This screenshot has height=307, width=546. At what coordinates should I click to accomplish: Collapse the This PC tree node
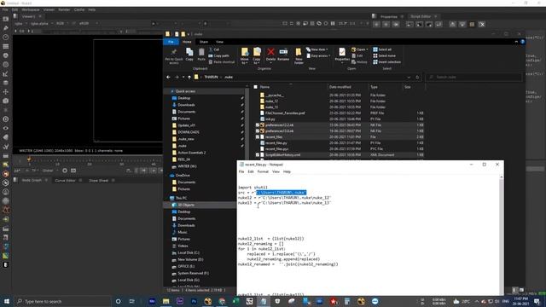click(x=167, y=198)
